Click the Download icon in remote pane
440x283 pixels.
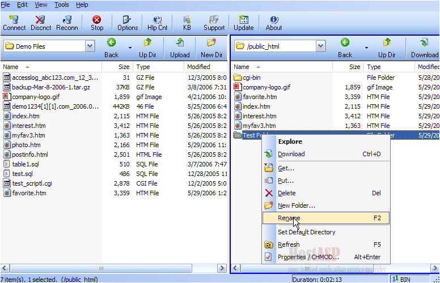(424, 48)
